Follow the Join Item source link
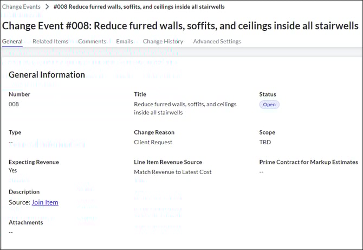Viewport: 363px width, 250px height. [x=45, y=202]
